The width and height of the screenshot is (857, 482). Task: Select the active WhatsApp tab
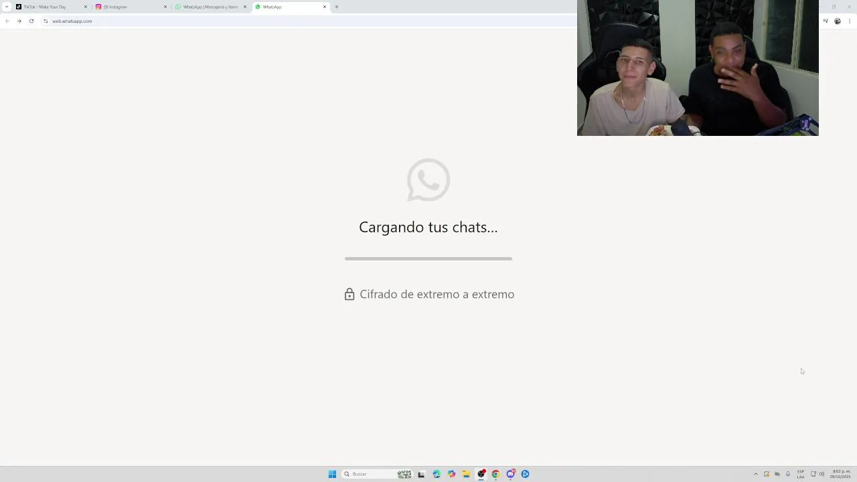coord(290,7)
